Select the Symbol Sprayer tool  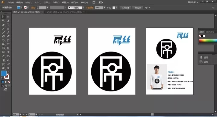[3, 60]
